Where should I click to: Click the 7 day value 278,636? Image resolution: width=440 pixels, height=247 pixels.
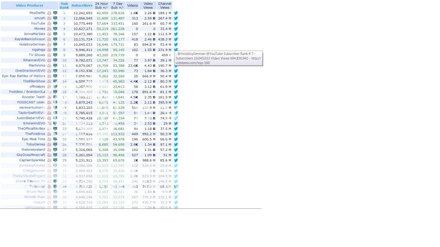(118, 13)
